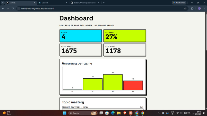207x116 pixels.
Task: Click the Best Score 1675 card
Action: click(81, 50)
